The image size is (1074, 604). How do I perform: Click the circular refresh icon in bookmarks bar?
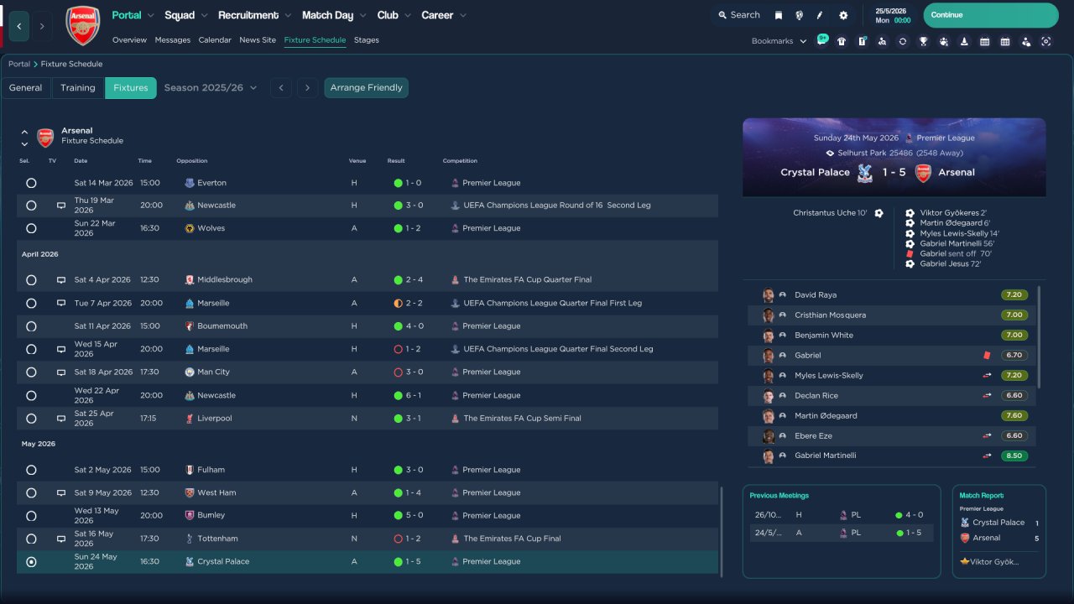pos(903,41)
